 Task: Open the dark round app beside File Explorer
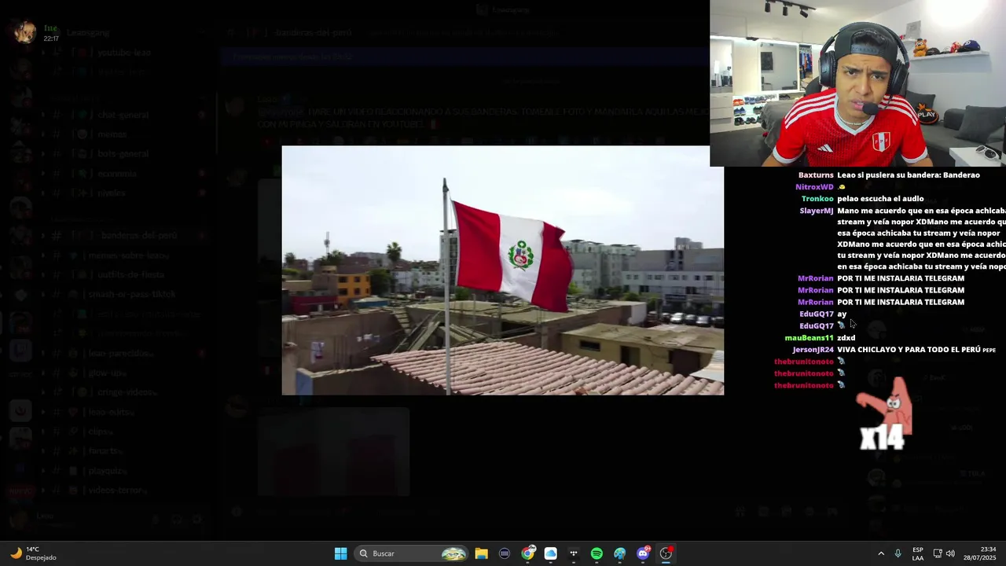pyautogui.click(x=505, y=553)
